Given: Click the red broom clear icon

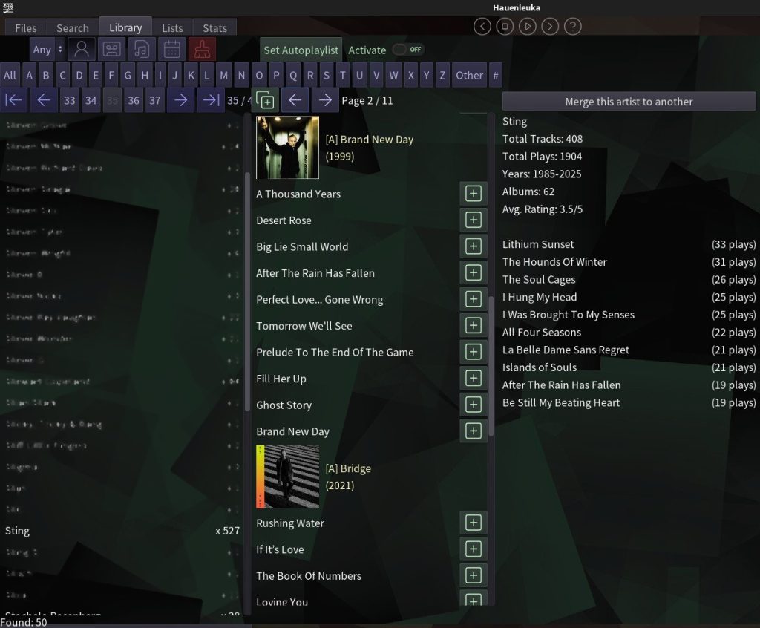Looking at the screenshot, I should pos(202,50).
